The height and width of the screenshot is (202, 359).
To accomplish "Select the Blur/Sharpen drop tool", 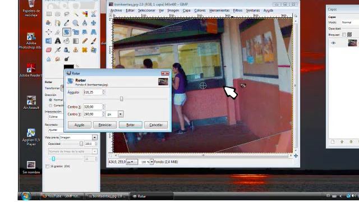I will (49, 59).
